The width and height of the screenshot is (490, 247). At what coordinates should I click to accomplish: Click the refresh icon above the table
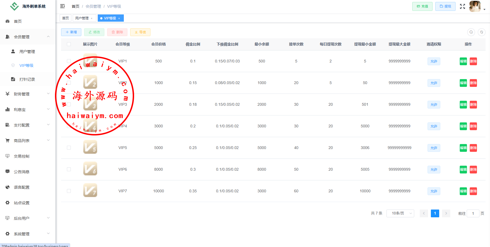(482, 32)
